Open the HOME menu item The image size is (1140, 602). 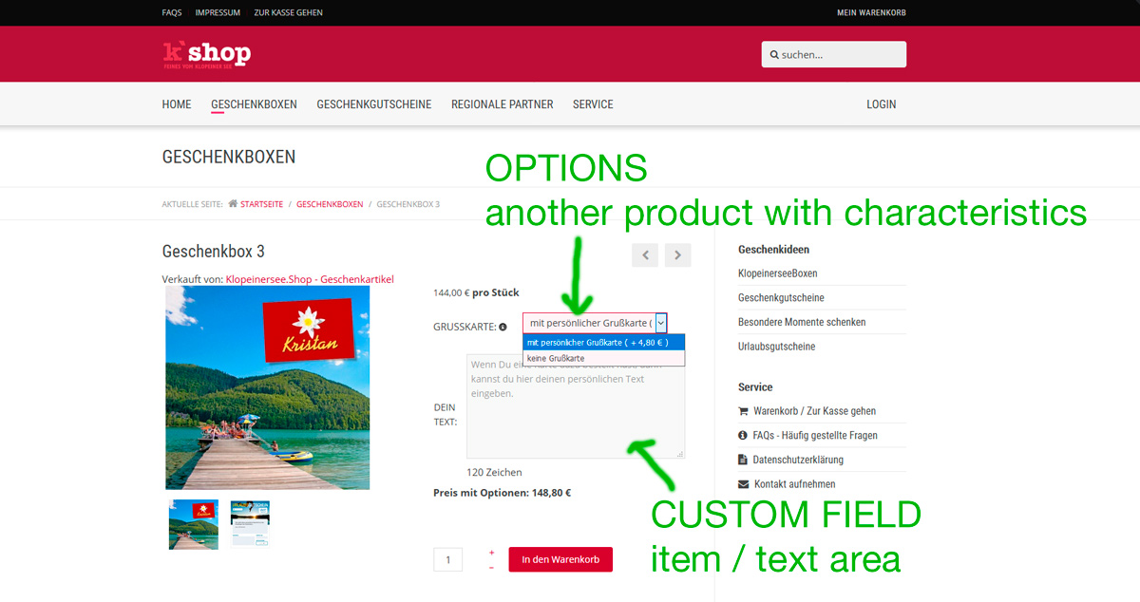pyautogui.click(x=177, y=104)
